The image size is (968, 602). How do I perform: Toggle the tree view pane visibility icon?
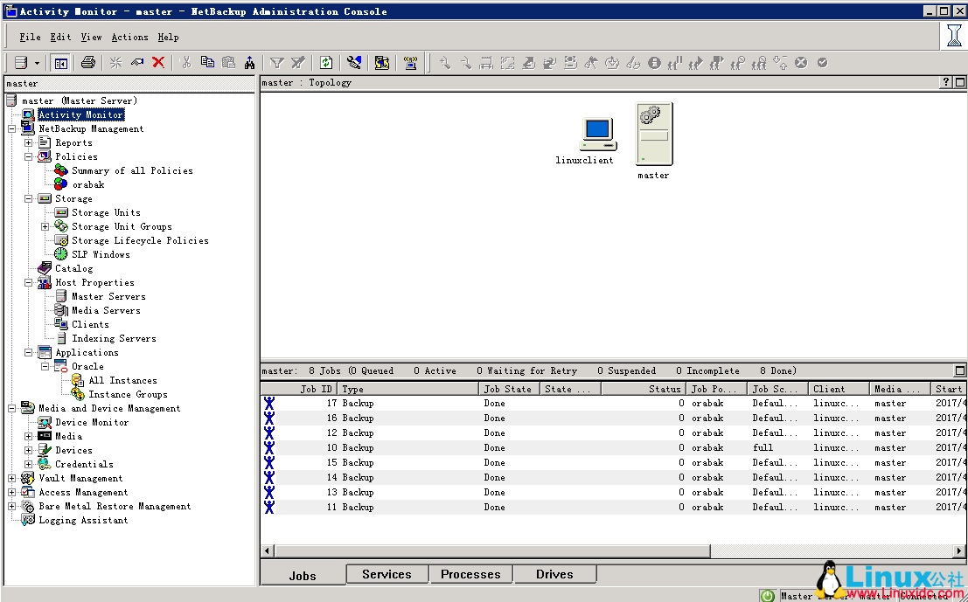[59, 62]
